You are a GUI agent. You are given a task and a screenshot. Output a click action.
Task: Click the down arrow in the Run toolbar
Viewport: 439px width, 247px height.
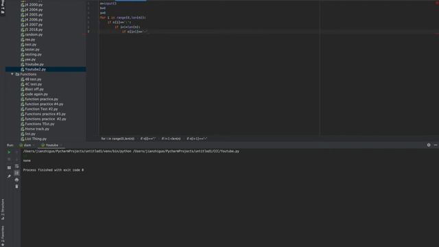pyautogui.click(x=16, y=159)
